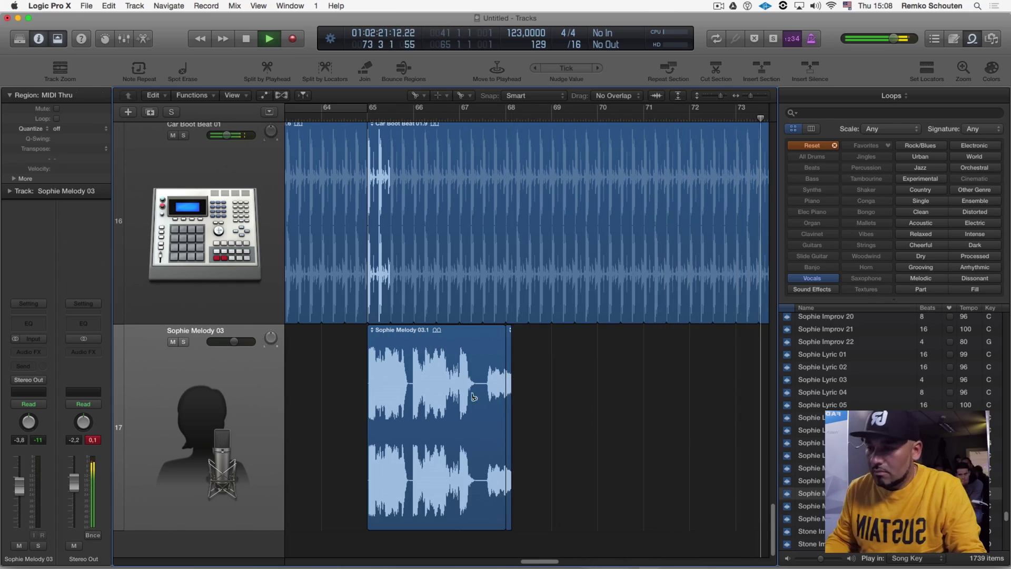Viewport: 1011px width, 569px height.
Task: Adjust the Sophie Melody 03 volume slider
Action: tap(233, 342)
